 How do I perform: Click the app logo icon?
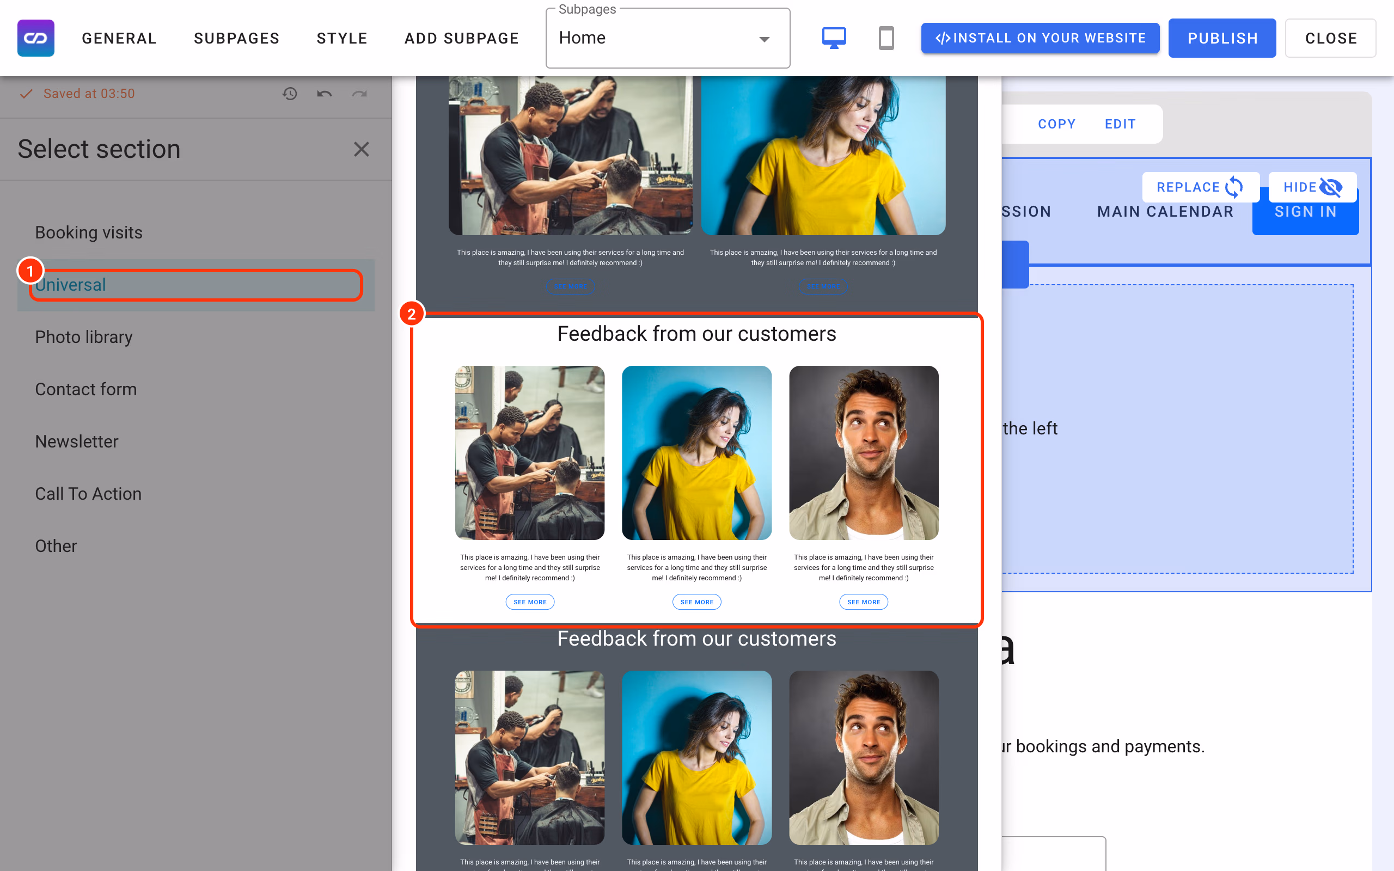36,38
